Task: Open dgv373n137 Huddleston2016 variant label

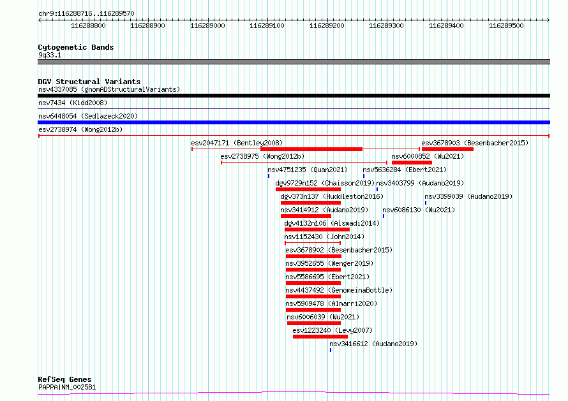Action: 332,196
